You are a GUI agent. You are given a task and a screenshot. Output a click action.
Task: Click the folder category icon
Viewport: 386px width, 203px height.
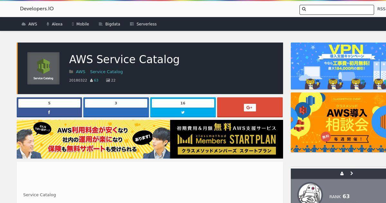(71, 72)
